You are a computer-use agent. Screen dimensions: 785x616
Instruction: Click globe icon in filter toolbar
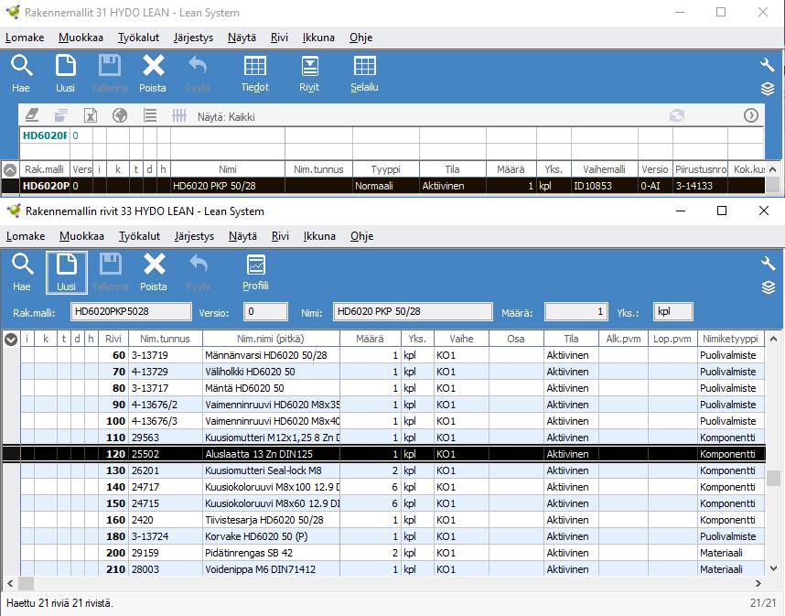[120, 115]
